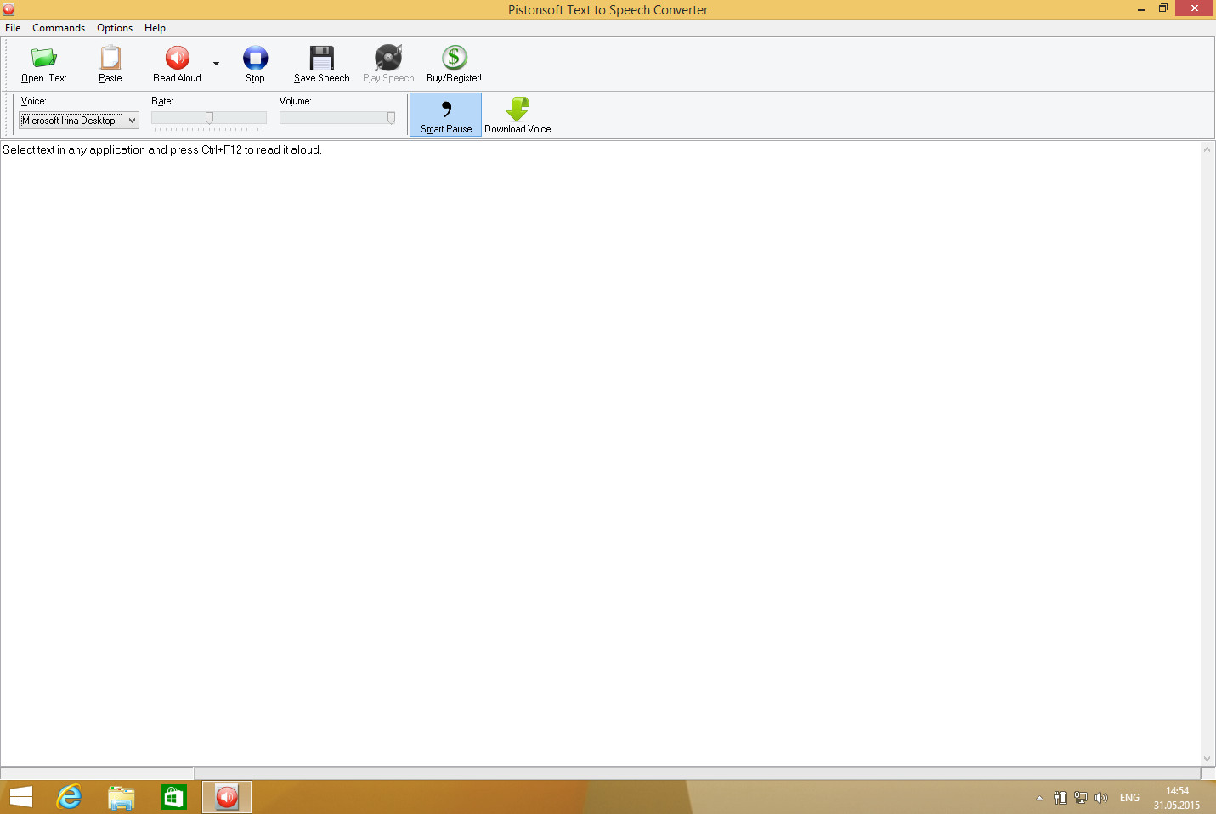Click the Rate slider handle
The image size is (1216, 814).
coord(209,118)
